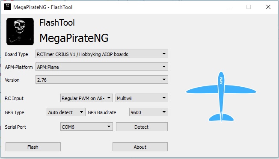
Task: Maximize the FlashTool window
Action: (249, 7)
